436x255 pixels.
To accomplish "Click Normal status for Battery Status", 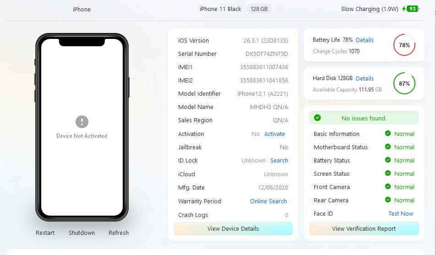I will [404, 160].
